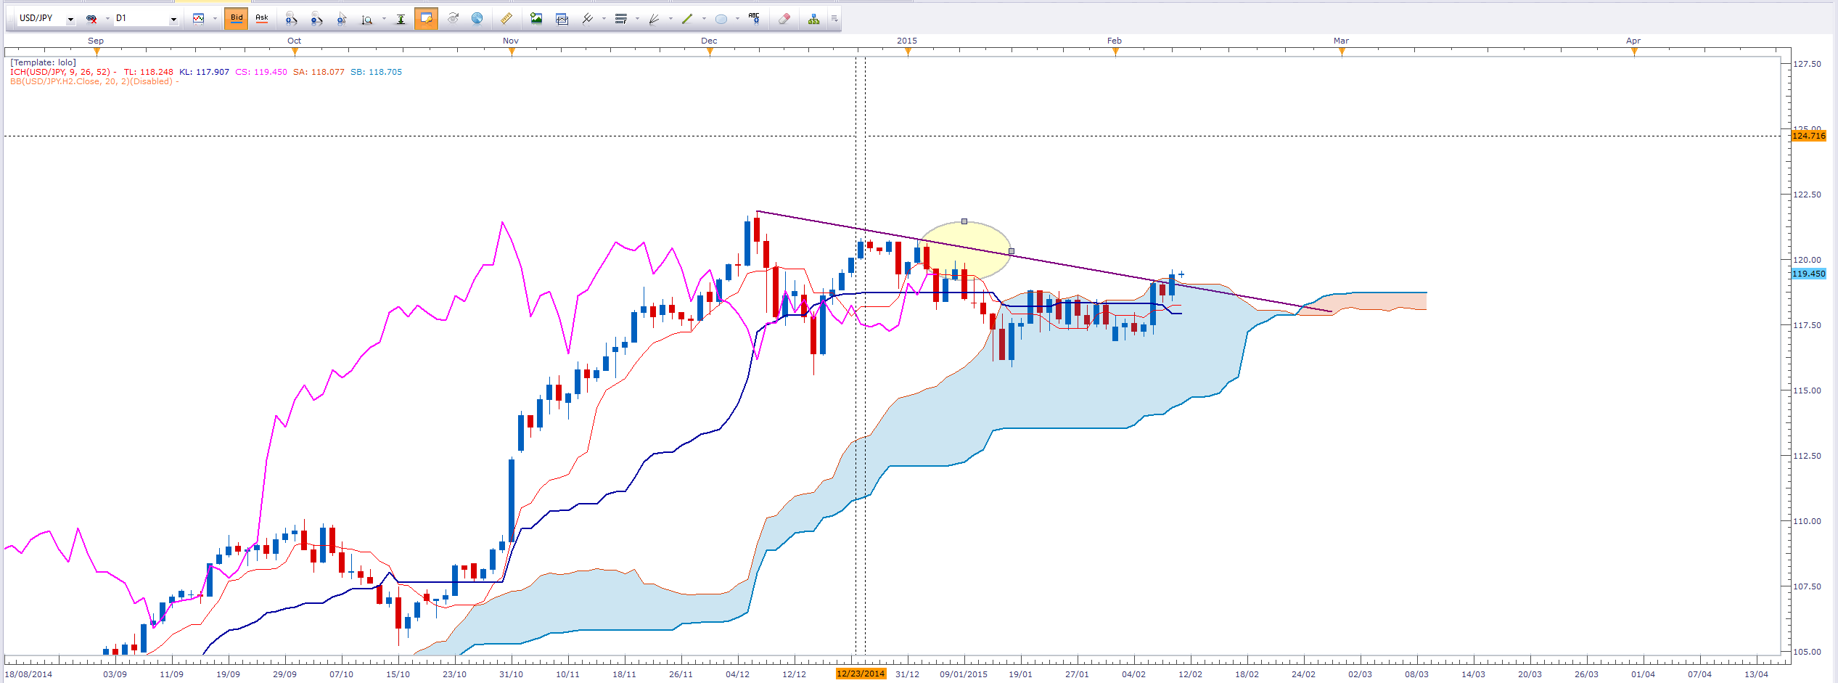Click the SB: 118.705 value
The height and width of the screenshot is (683, 1838).
376,72
